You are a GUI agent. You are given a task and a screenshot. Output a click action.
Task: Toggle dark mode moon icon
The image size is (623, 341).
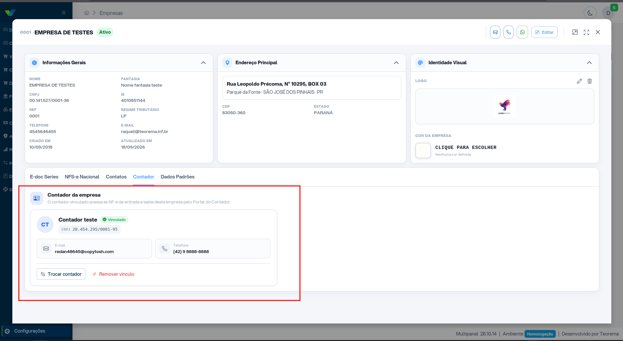click(590, 13)
